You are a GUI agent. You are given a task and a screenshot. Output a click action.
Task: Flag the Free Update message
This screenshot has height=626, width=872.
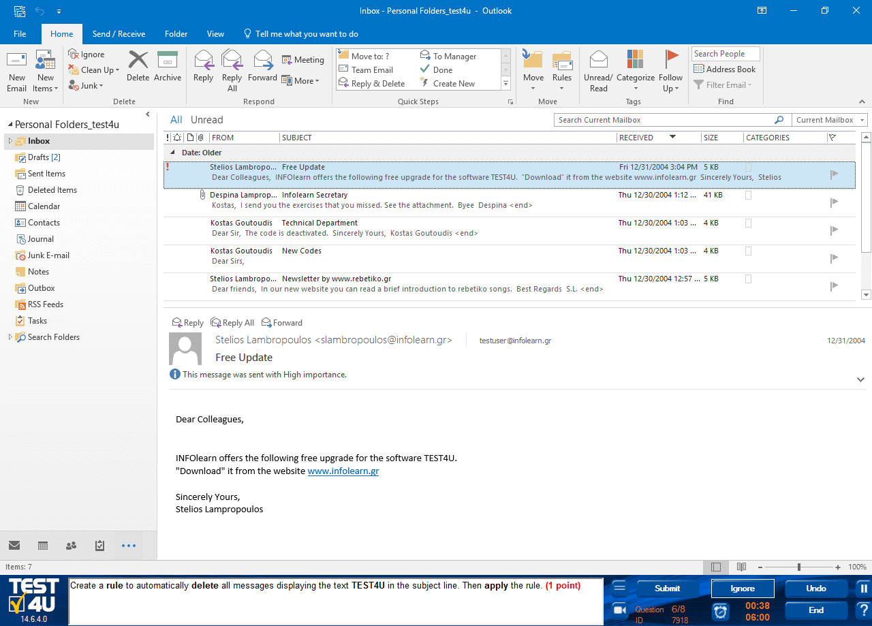[834, 175]
